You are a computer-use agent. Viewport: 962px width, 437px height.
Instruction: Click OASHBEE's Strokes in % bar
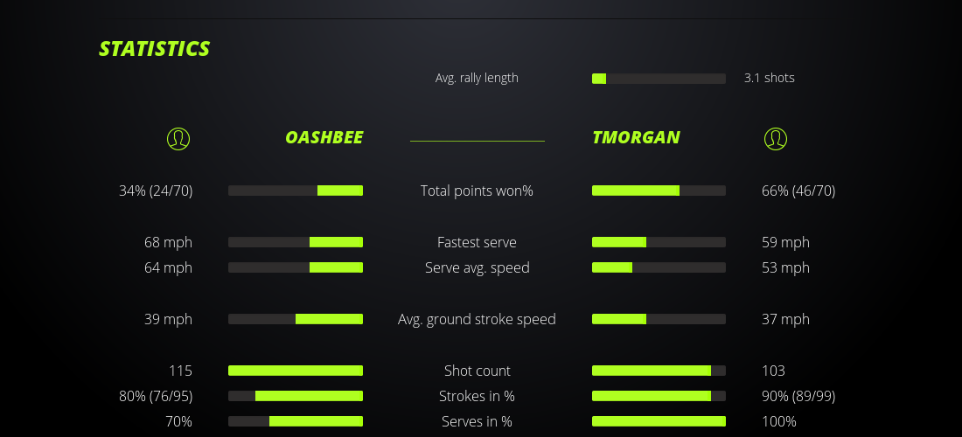[296, 396]
